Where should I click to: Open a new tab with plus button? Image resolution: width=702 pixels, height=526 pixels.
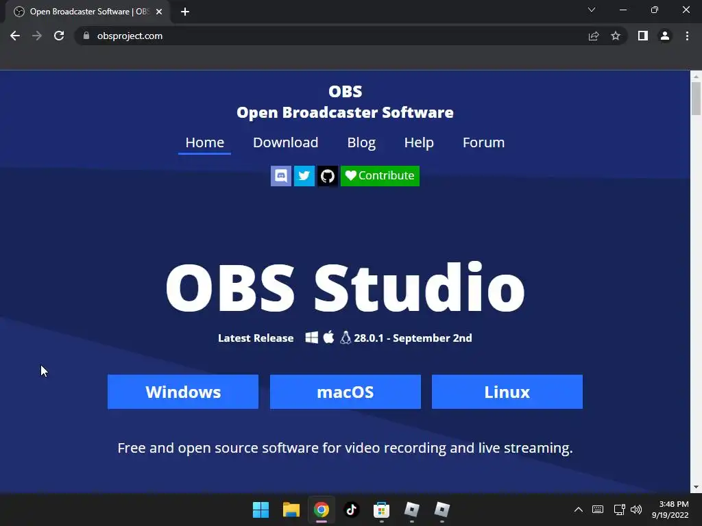coord(185,12)
